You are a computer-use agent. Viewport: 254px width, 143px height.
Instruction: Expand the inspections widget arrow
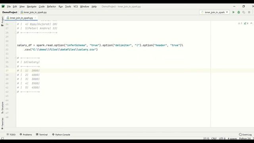[251, 23]
